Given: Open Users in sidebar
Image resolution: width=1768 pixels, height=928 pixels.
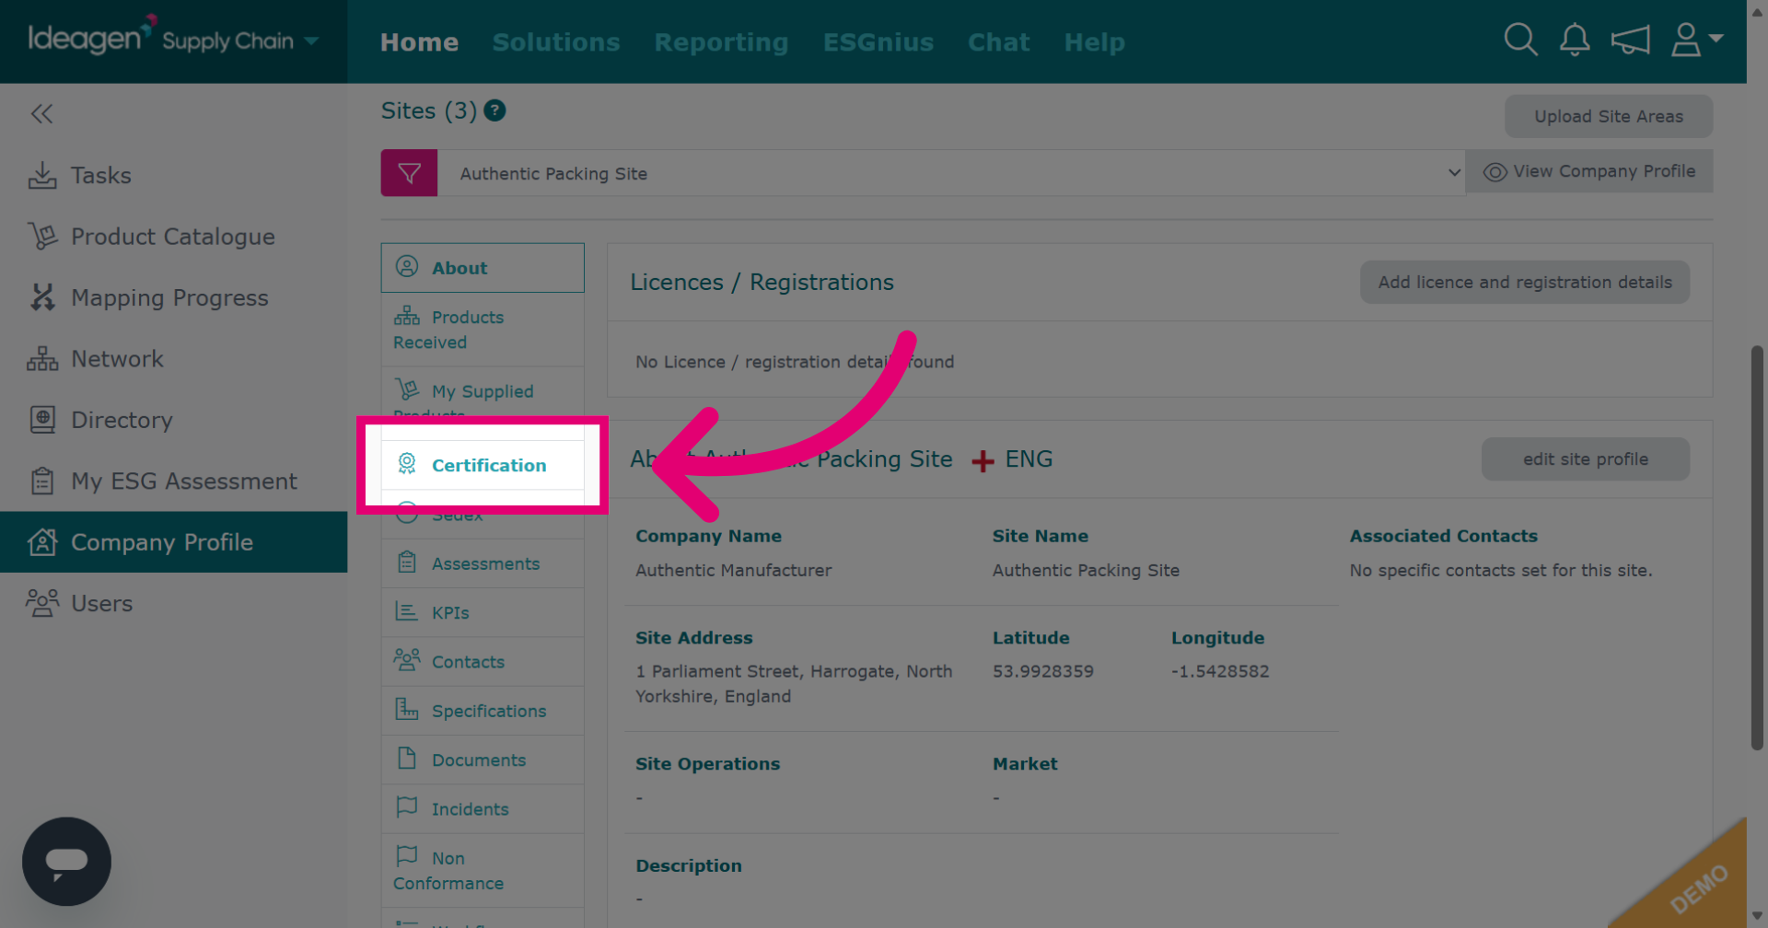Looking at the screenshot, I should (173, 603).
